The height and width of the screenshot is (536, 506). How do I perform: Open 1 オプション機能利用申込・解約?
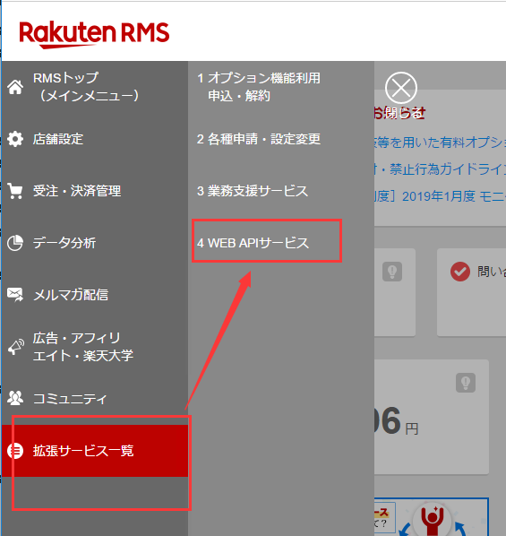[x=259, y=87]
